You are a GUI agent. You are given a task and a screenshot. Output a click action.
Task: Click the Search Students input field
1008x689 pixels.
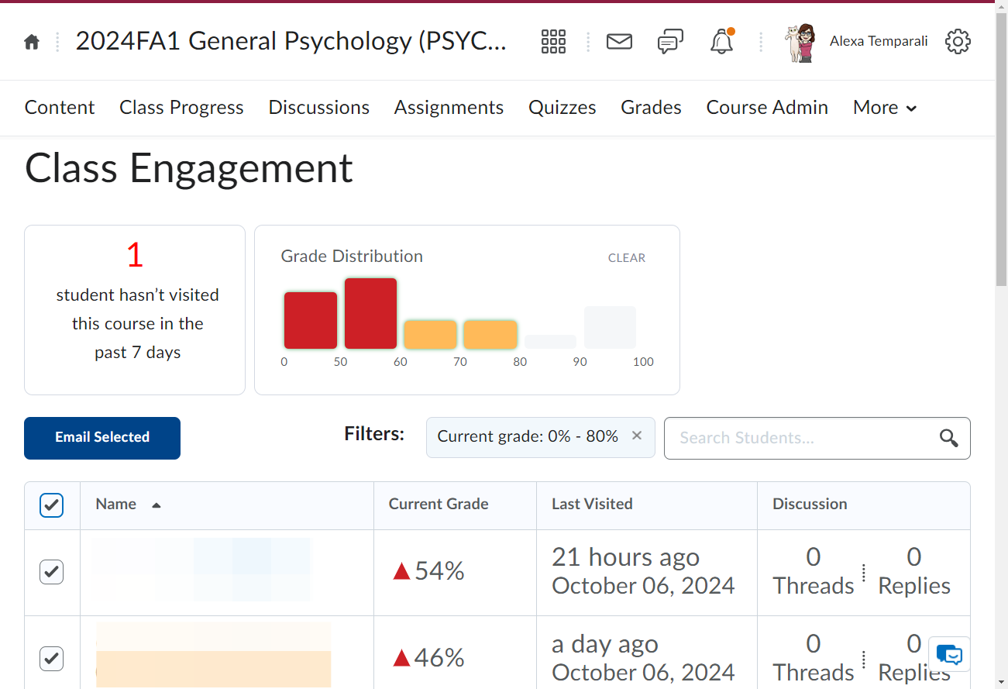point(817,438)
